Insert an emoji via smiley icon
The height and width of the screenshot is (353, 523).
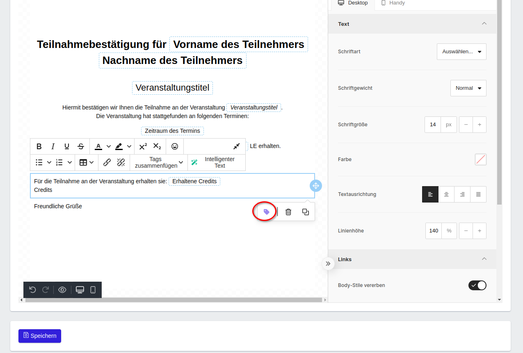[x=175, y=146]
